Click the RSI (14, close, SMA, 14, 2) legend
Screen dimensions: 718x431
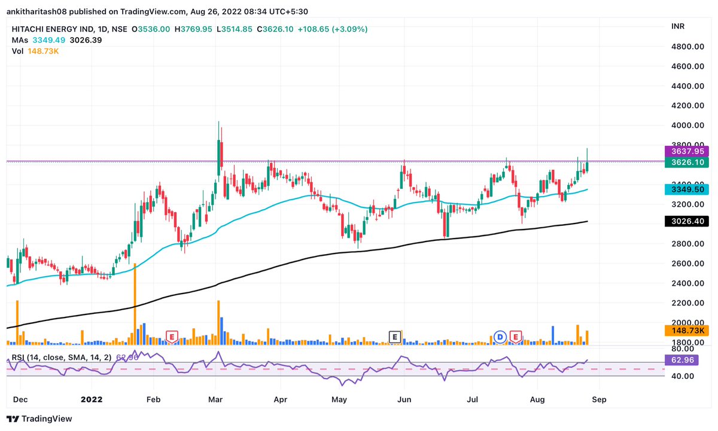click(x=62, y=357)
